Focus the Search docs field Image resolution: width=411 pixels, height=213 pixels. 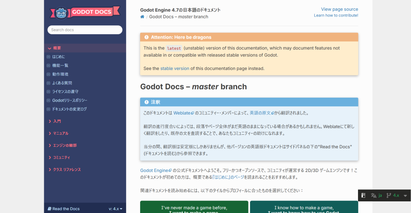[85, 30]
